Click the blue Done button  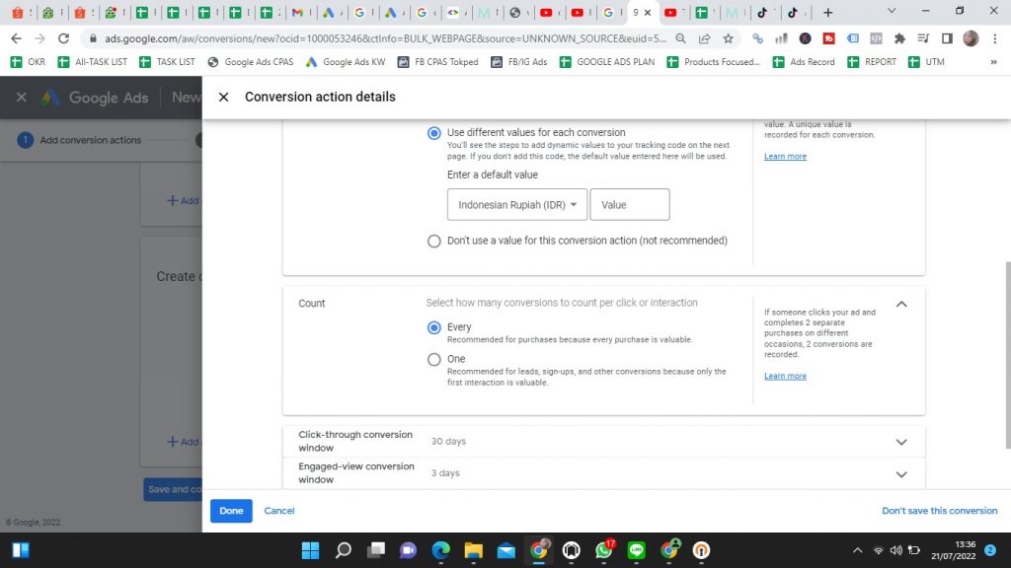pos(231,511)
